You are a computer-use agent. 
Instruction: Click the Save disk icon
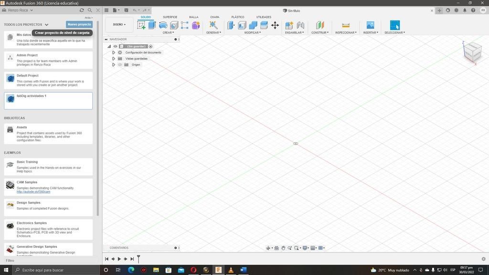[126, 11]
